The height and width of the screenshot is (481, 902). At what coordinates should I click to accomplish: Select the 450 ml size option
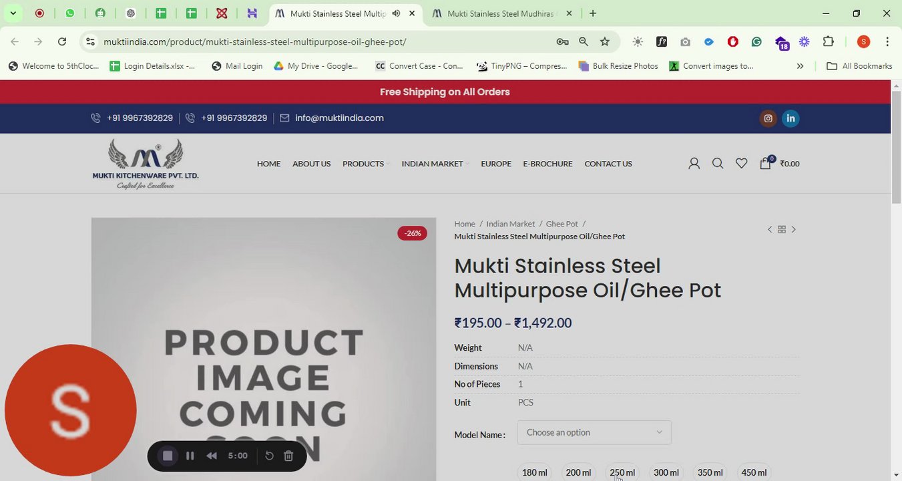pyautogui.click(x=754, y=472)
